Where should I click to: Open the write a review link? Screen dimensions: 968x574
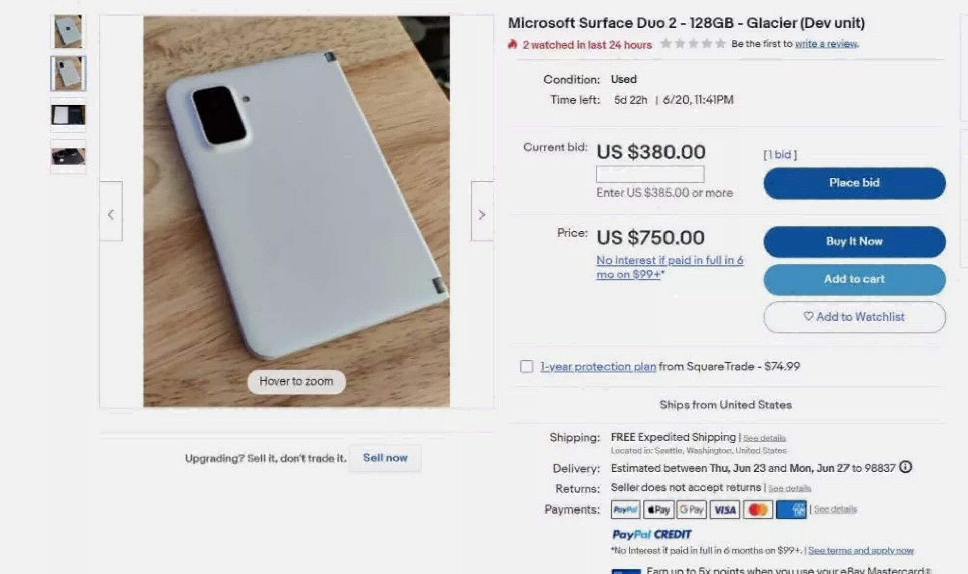coord(826,44)
